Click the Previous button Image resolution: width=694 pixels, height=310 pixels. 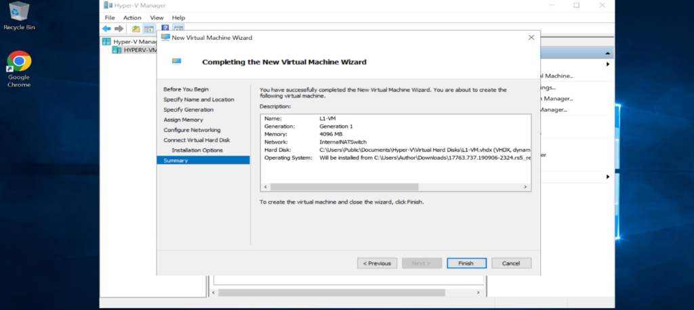click(x=377, y=263)
